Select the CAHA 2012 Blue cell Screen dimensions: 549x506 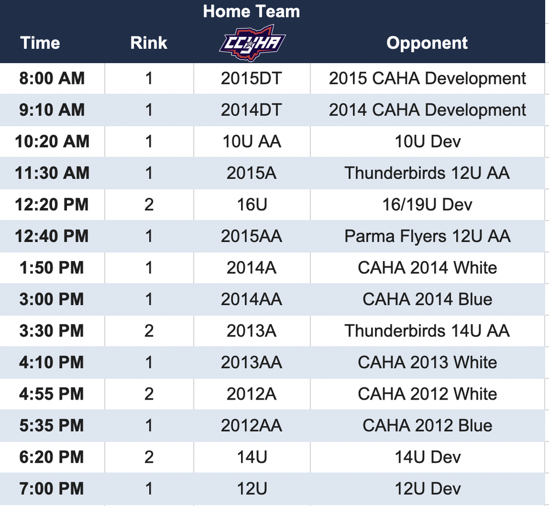point(428,425)
